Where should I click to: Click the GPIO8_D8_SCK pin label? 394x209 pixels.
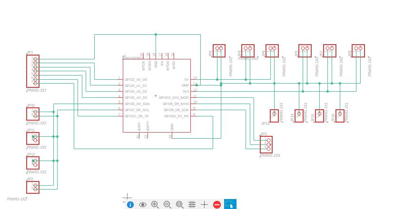[176, 110]
